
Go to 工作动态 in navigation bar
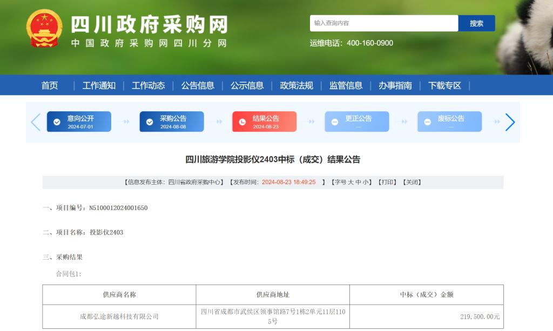click(148, 85)
